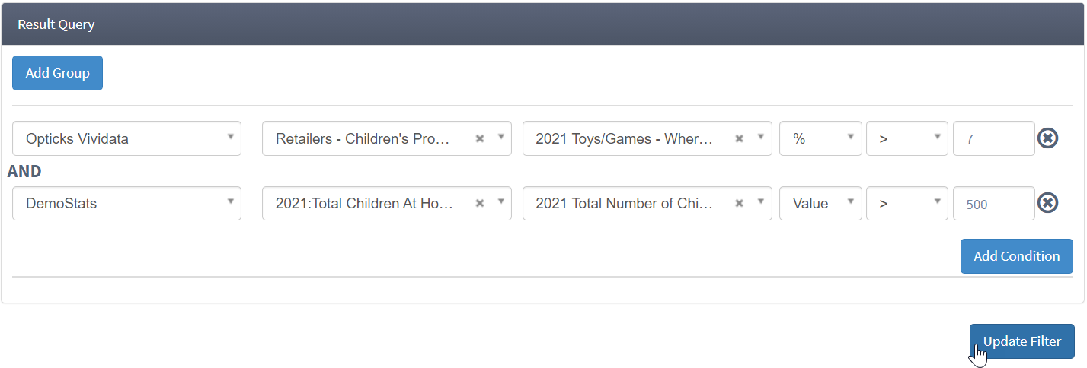Open the DemoStats database dropdown
Screen dimensions: 1087x368
(126, 203)
